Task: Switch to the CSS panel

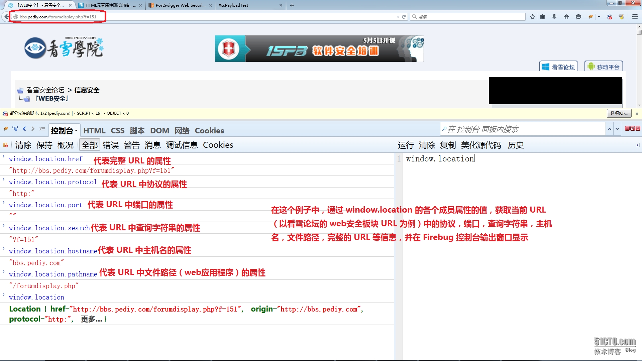Action: pos(117,131)
